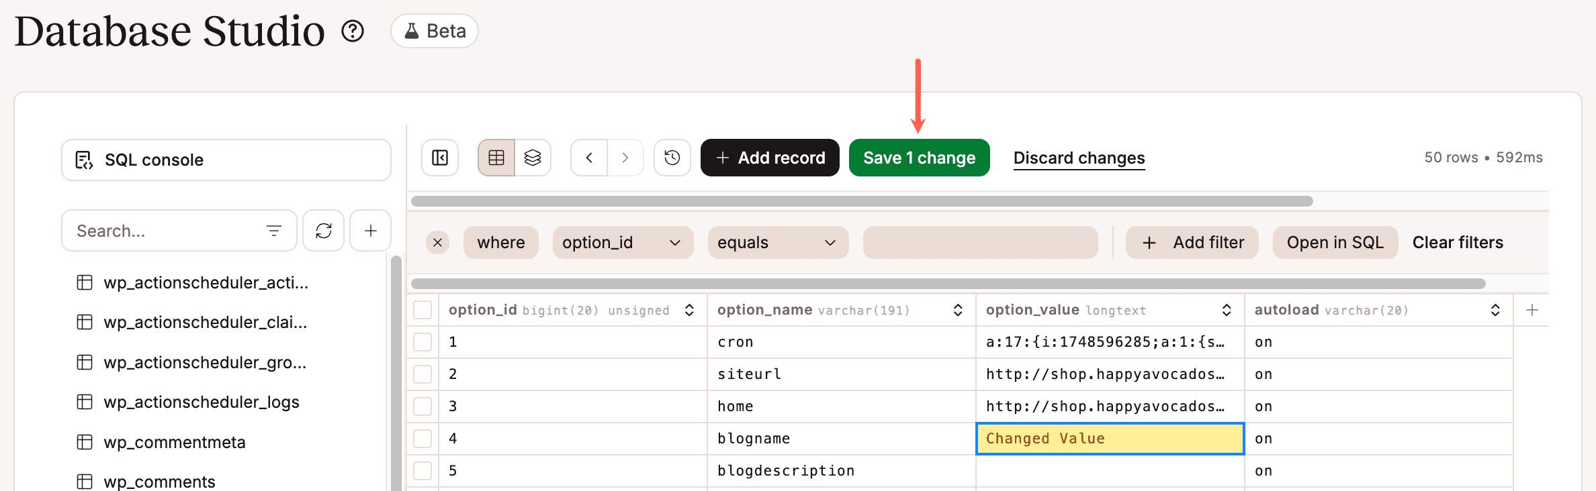The image size is (1596, 491).
Task: Click Open in SQL
Action: tap(1335, 242)
